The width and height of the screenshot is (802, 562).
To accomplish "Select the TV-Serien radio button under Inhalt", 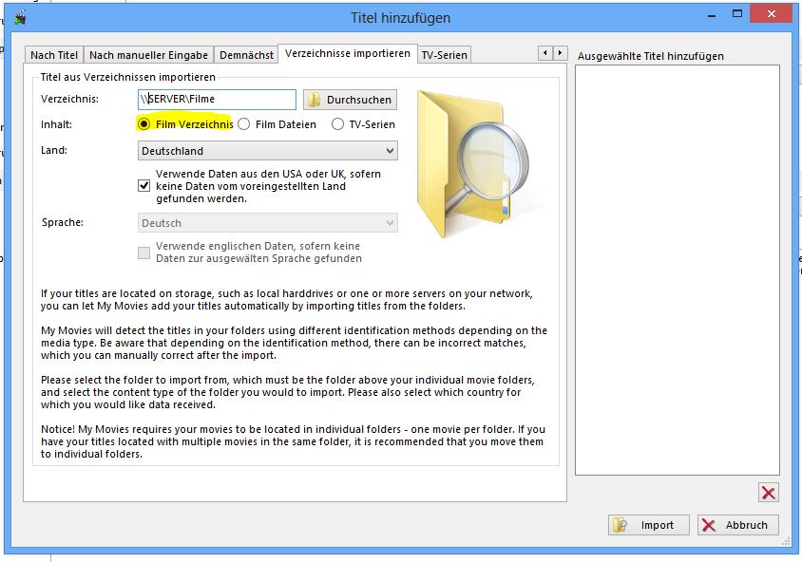I will tap(338, 124).
